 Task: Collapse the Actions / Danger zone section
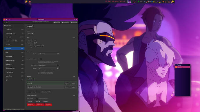coord(74,96)
